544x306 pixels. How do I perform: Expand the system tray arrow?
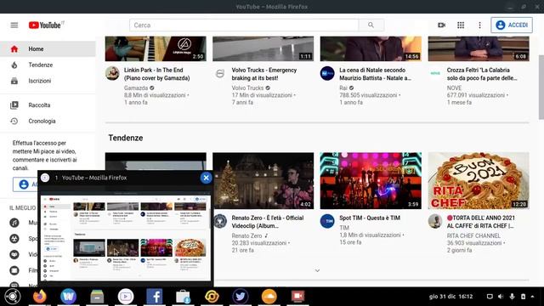click(x=533, y=297)
